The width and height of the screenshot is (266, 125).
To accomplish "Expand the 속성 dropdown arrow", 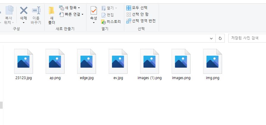I will pyautogui.click(x=94, y=23).
